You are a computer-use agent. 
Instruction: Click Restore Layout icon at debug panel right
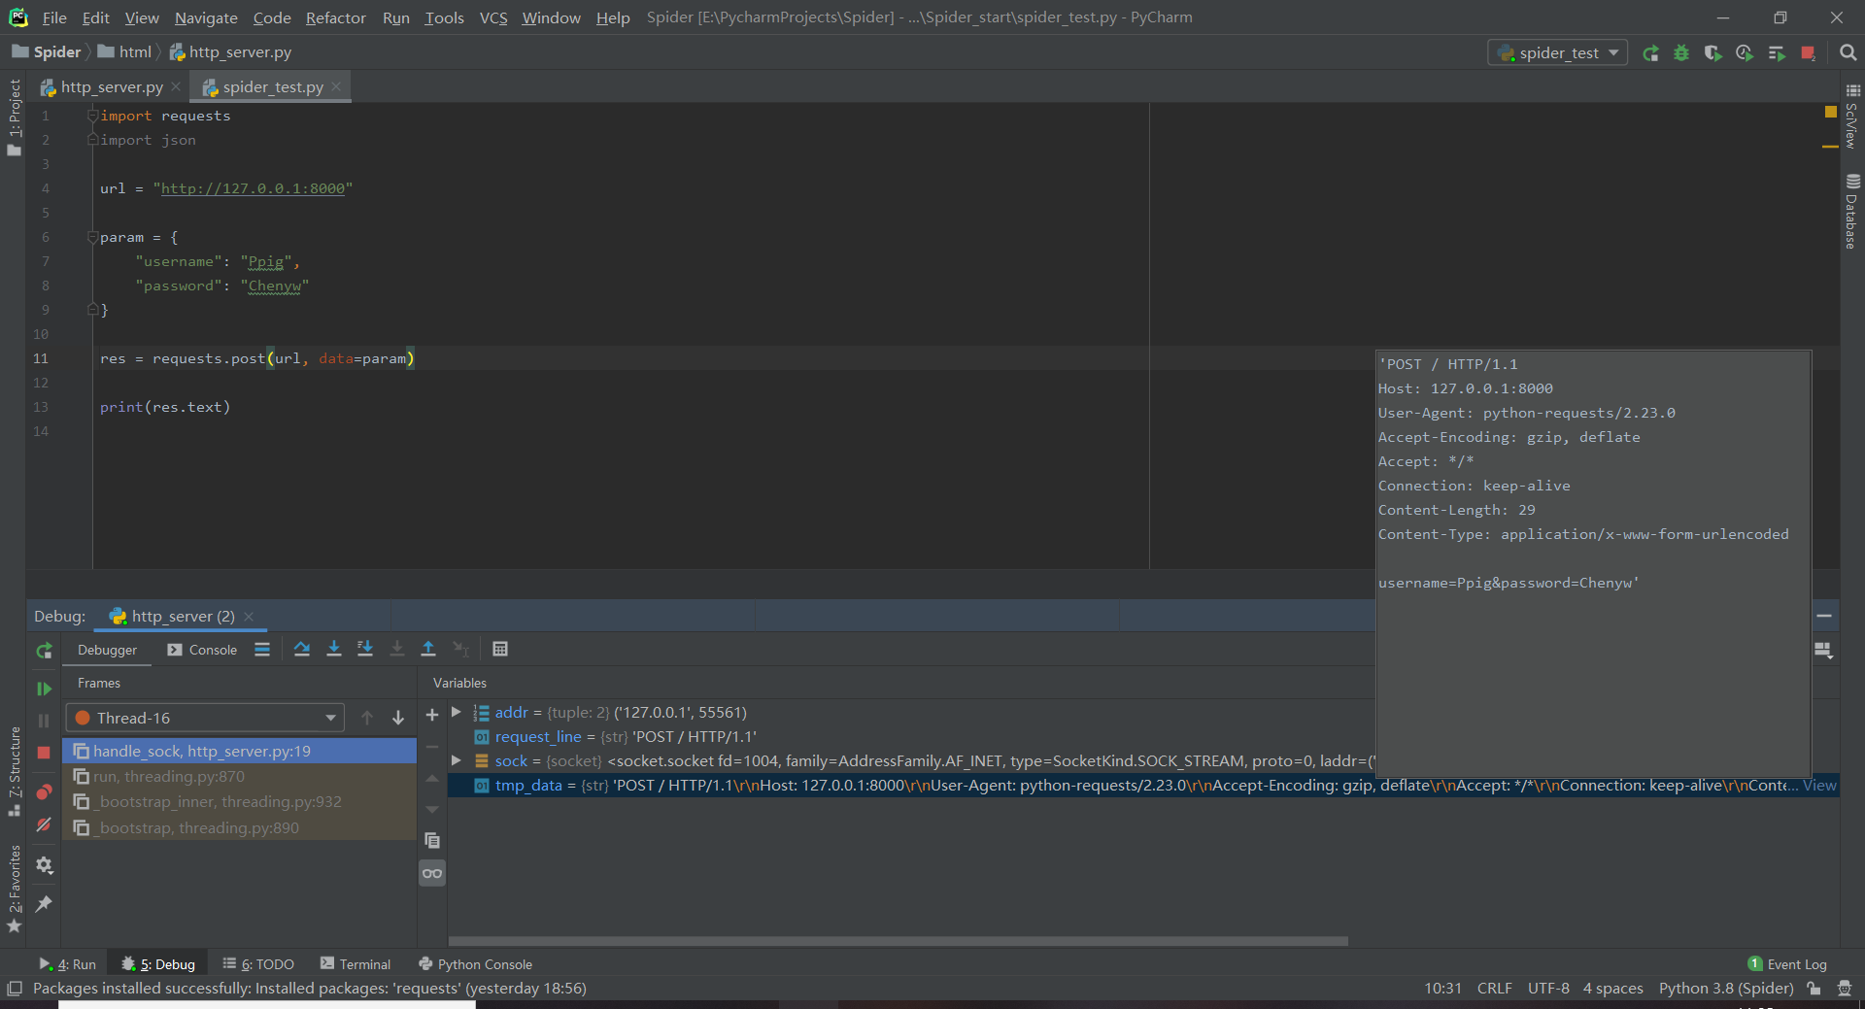point(1823,651)
